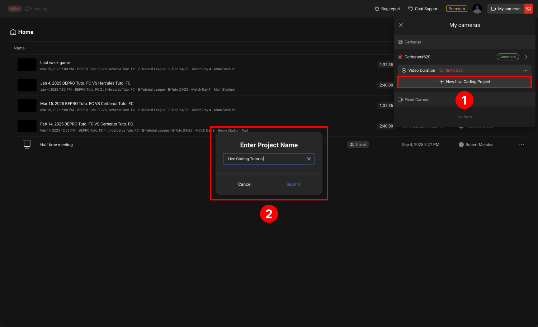Close the My cameras panel
Screen dimensions: 538x327
401,25
